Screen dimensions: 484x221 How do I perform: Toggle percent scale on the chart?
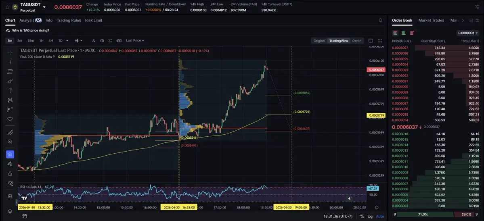click(x=362, y=217)
